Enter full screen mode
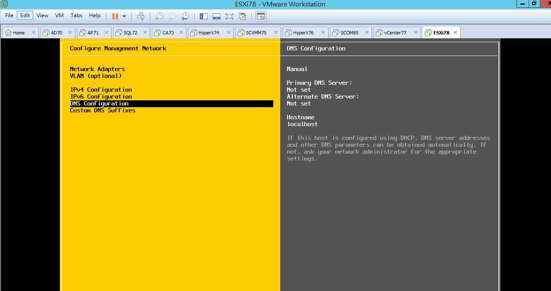 [229, 16]
